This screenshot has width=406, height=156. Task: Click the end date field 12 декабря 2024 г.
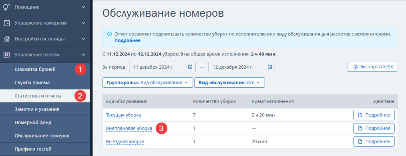point(241,67)
